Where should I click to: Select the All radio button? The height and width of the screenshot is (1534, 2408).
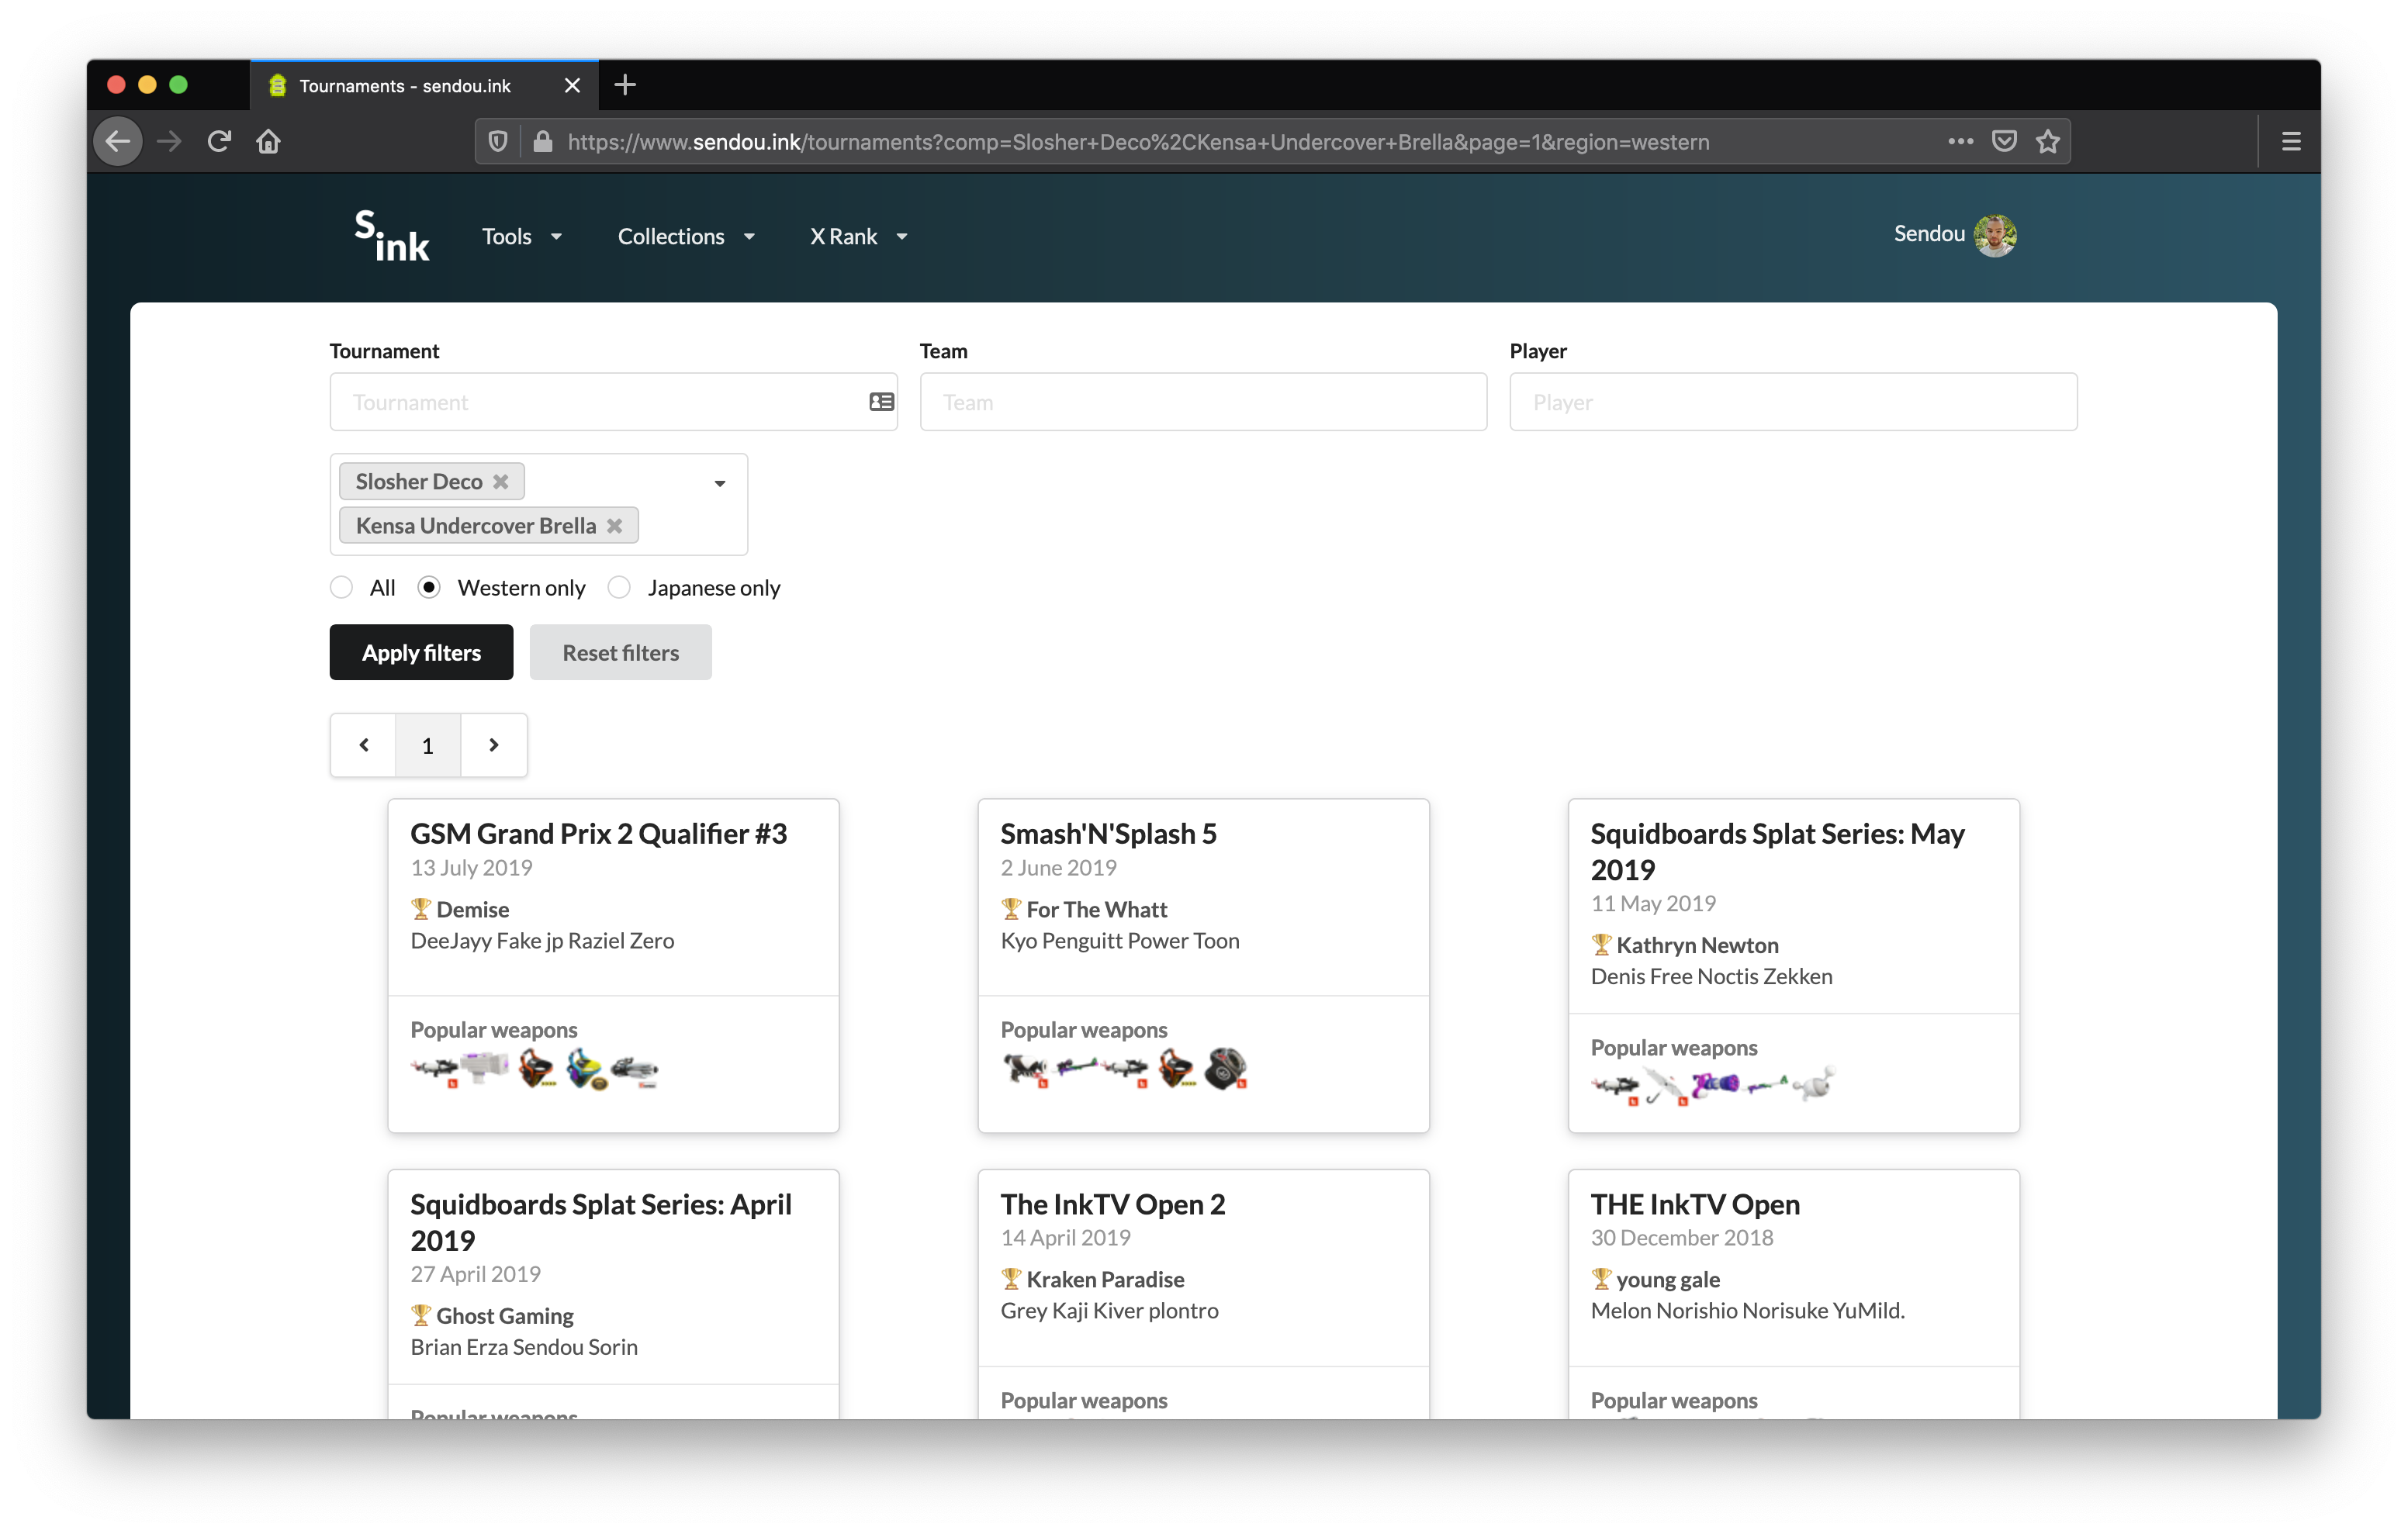click(341, 587)
